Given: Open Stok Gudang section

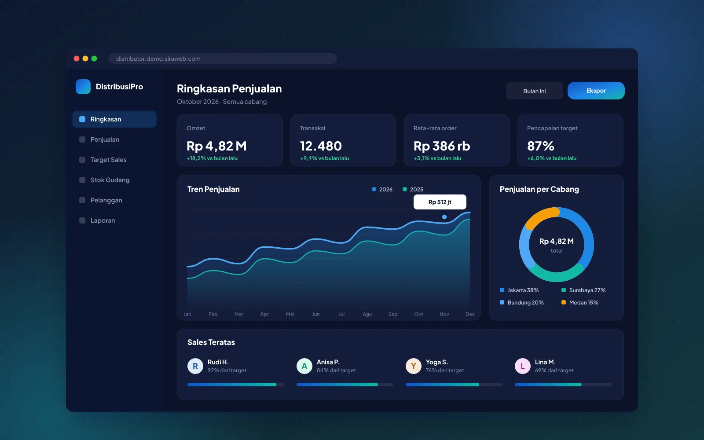Looking at the screenshot, I should click(x=114, y=180).
